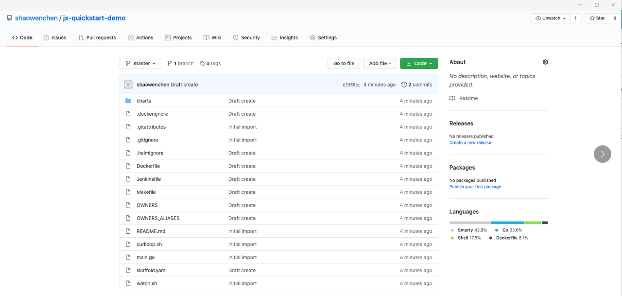This screenshot has height=296, width=622.
Task: Toggle Star for this repository
Action: (597, 18)
